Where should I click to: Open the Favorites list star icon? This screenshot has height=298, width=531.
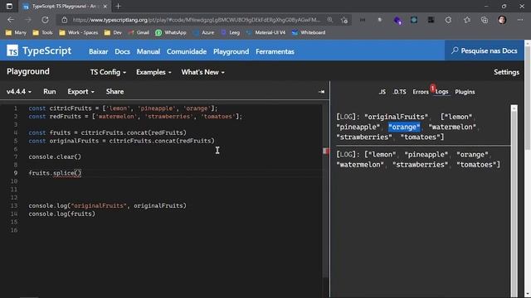(x=467, y=20)
